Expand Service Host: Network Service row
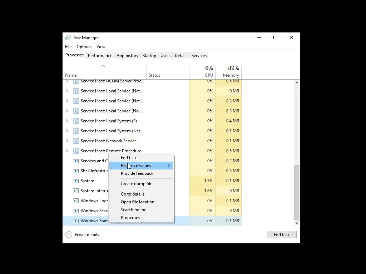 [x=67, y=141]
